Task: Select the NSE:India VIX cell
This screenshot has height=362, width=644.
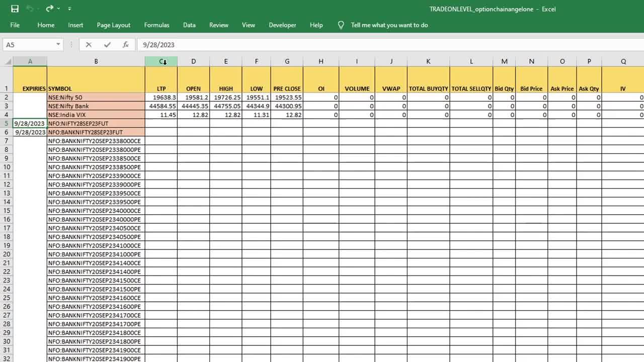Action: [96, 115]
